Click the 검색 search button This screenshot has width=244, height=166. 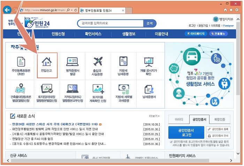150,23
